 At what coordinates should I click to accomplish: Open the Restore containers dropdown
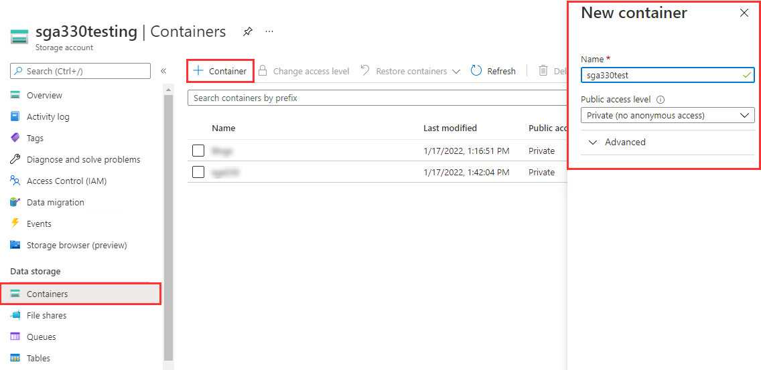[x=411, y=72]
